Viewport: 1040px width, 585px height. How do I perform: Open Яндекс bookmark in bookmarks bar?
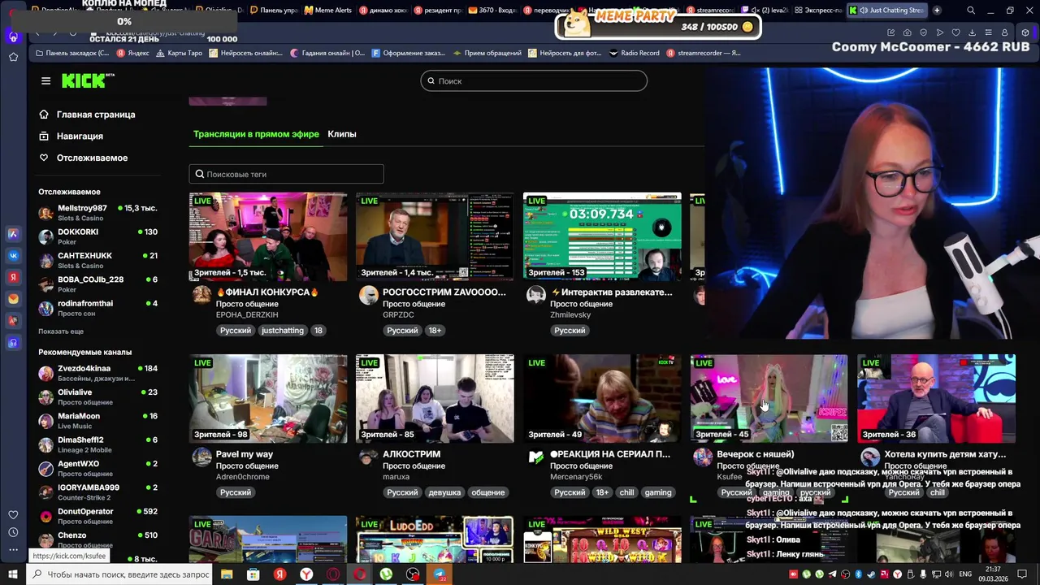click(x=132, y=53)
